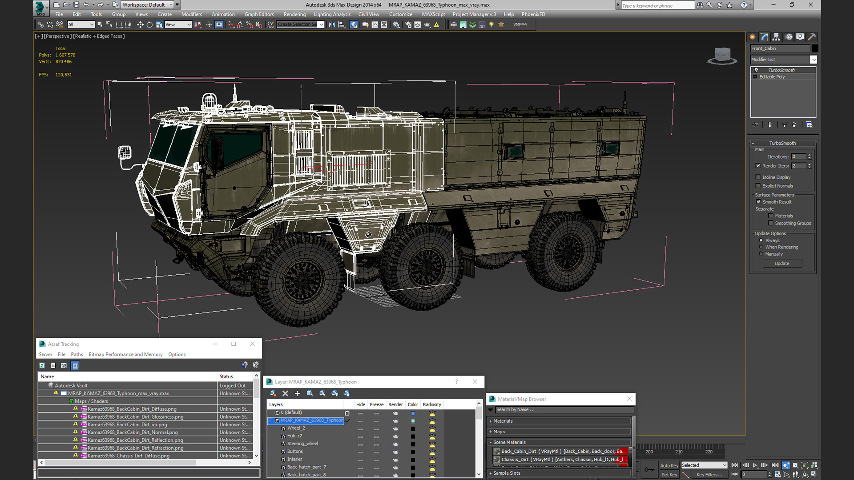Enable the Separate by Materials checkbox
This screenshot has height=480, width=854.
[x=771, y=216]
